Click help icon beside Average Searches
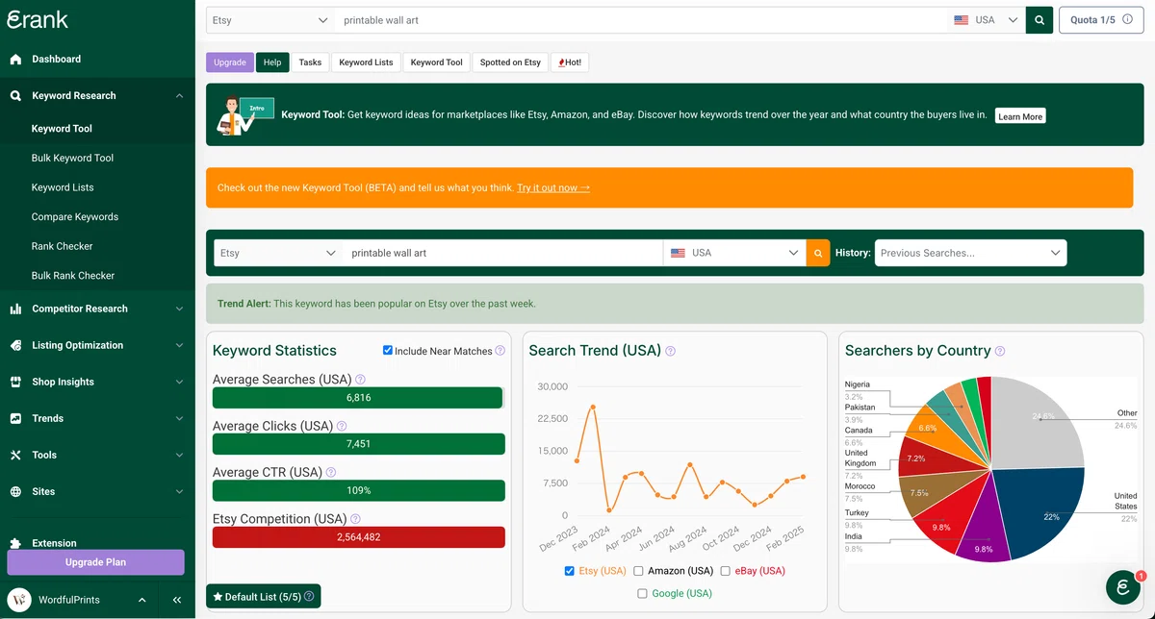Screen dimensions: 1155x619 [360, 380]
